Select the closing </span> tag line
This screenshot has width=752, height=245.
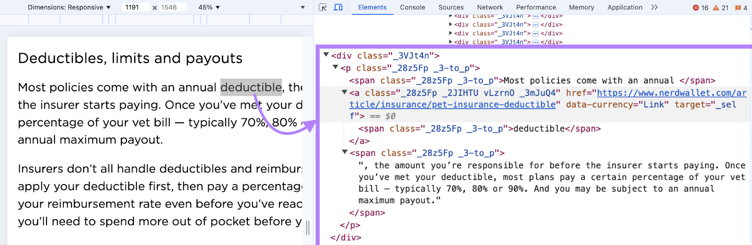(x=367, y=213)
